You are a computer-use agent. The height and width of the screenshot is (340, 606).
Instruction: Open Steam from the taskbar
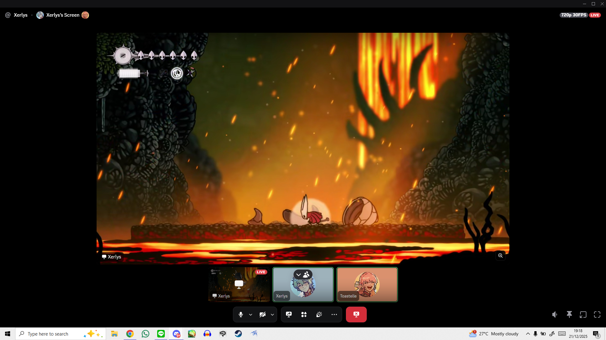(238, 334)
